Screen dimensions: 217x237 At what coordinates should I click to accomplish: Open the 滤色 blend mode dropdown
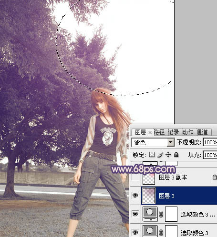pyautogui.click(x=170, y=142)
